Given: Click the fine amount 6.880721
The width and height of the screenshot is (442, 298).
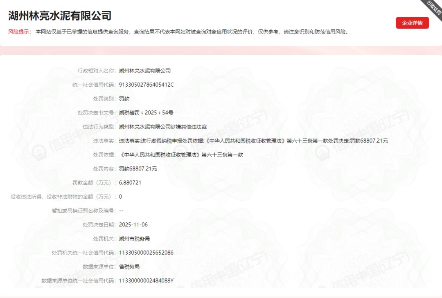Looking at the screenshot, I should click(130, 183).
